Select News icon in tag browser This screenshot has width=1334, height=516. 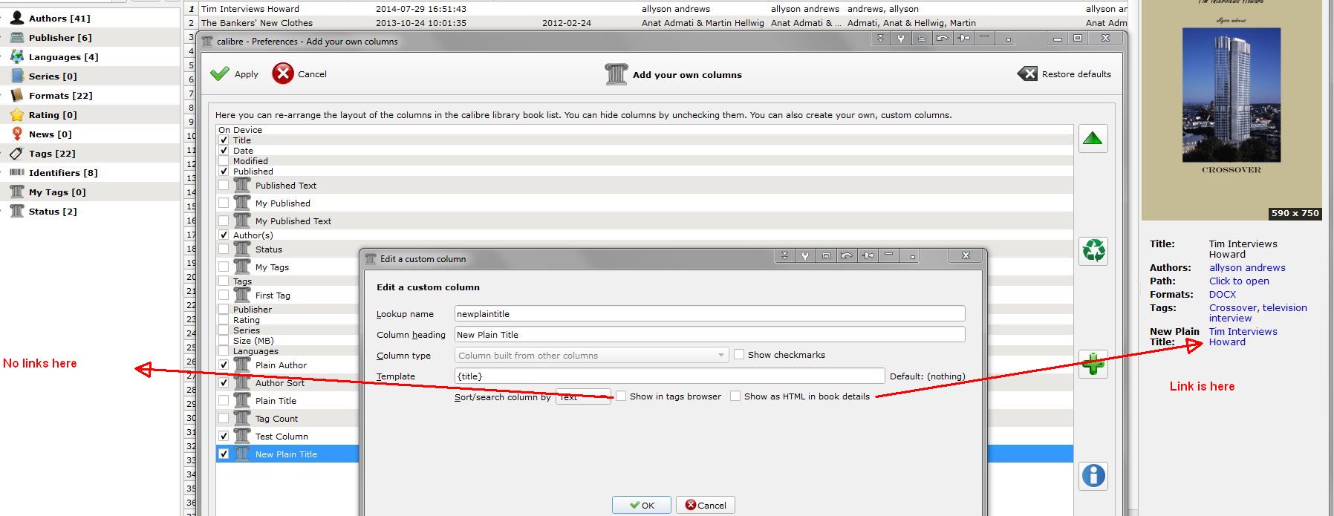(17, 134)
